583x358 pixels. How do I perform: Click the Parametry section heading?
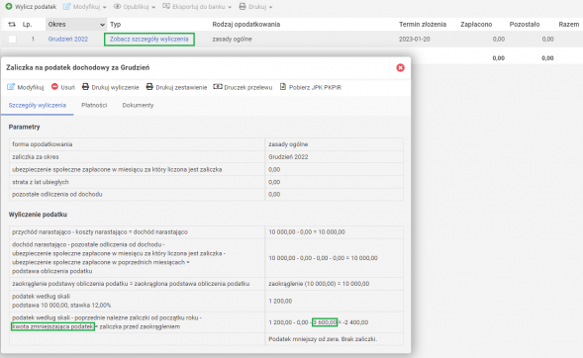(x=24, y=127)
